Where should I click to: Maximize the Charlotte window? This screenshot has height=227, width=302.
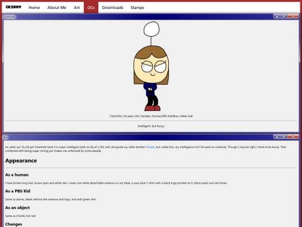284,16
